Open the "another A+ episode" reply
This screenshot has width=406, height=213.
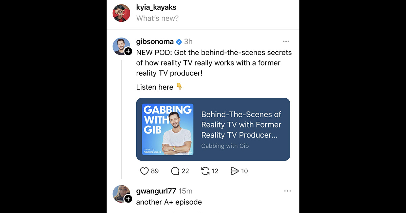[169, 202]
